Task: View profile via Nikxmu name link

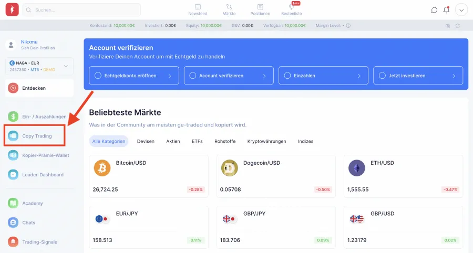Action: pos(29,42)
